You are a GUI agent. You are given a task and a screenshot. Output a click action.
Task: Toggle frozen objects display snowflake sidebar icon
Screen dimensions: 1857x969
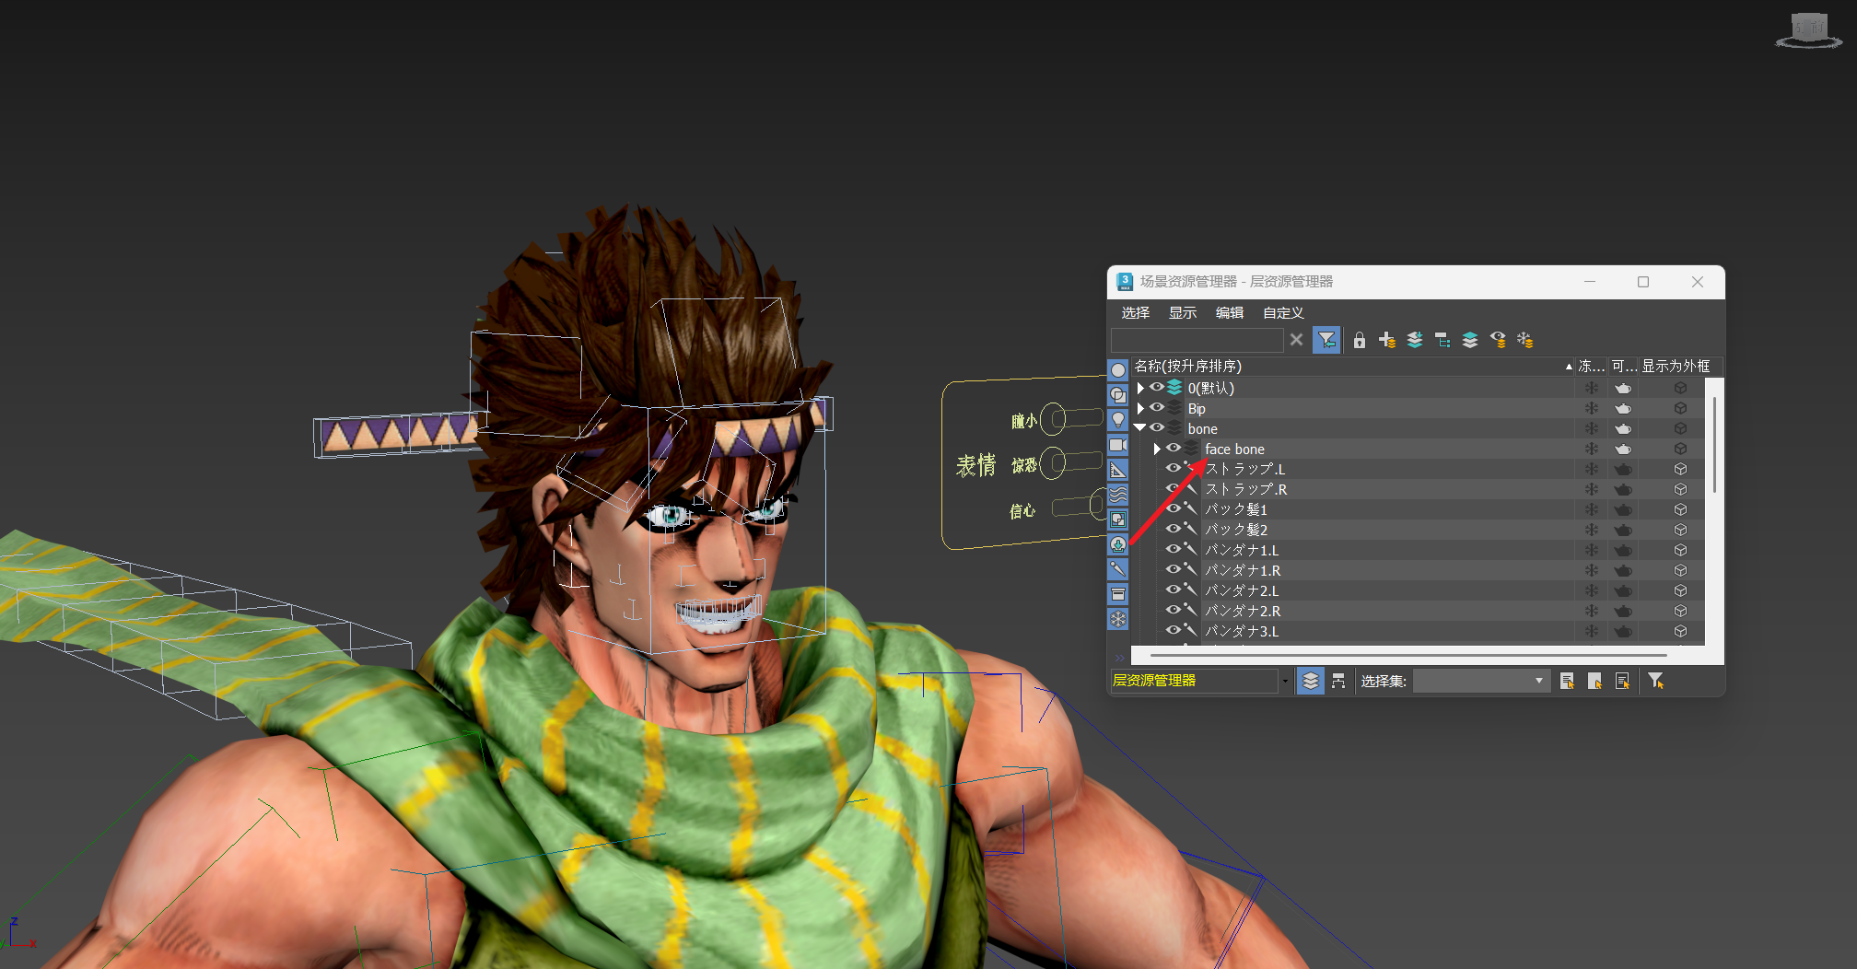1118,619
